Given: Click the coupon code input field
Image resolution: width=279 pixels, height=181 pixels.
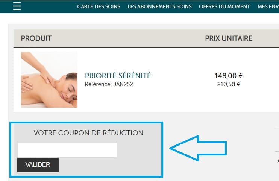Looking at the screenshot, I should tap(67, 150).
